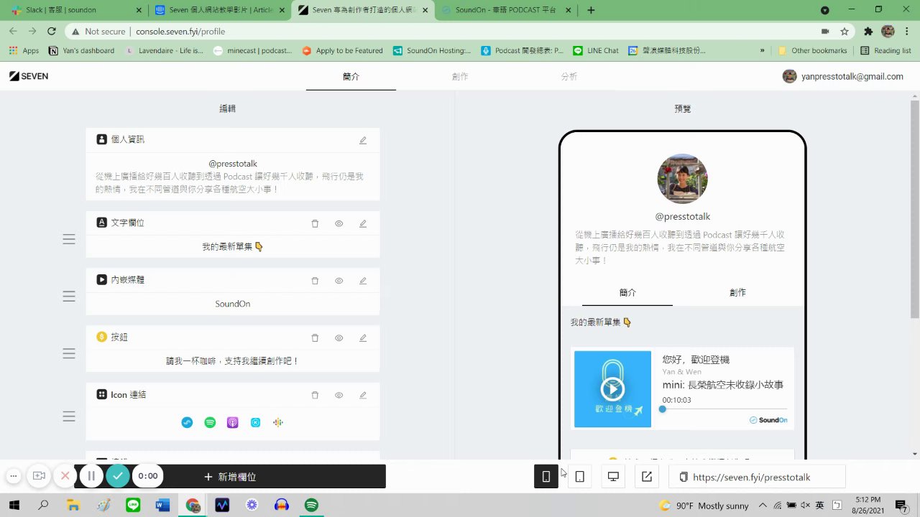The height and width of the screenshot is (517, 920).
Task: Edit the 文字欄位 block
Action: (x=363, y=223)
